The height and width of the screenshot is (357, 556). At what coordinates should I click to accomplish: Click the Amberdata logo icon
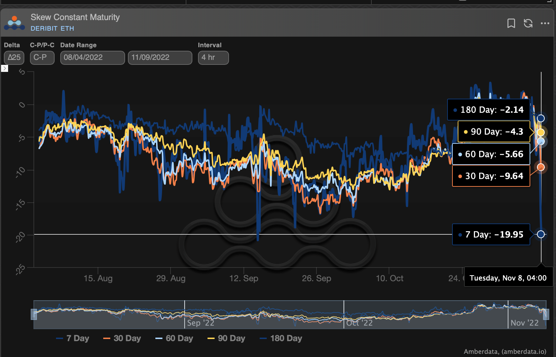pos(14,23)
